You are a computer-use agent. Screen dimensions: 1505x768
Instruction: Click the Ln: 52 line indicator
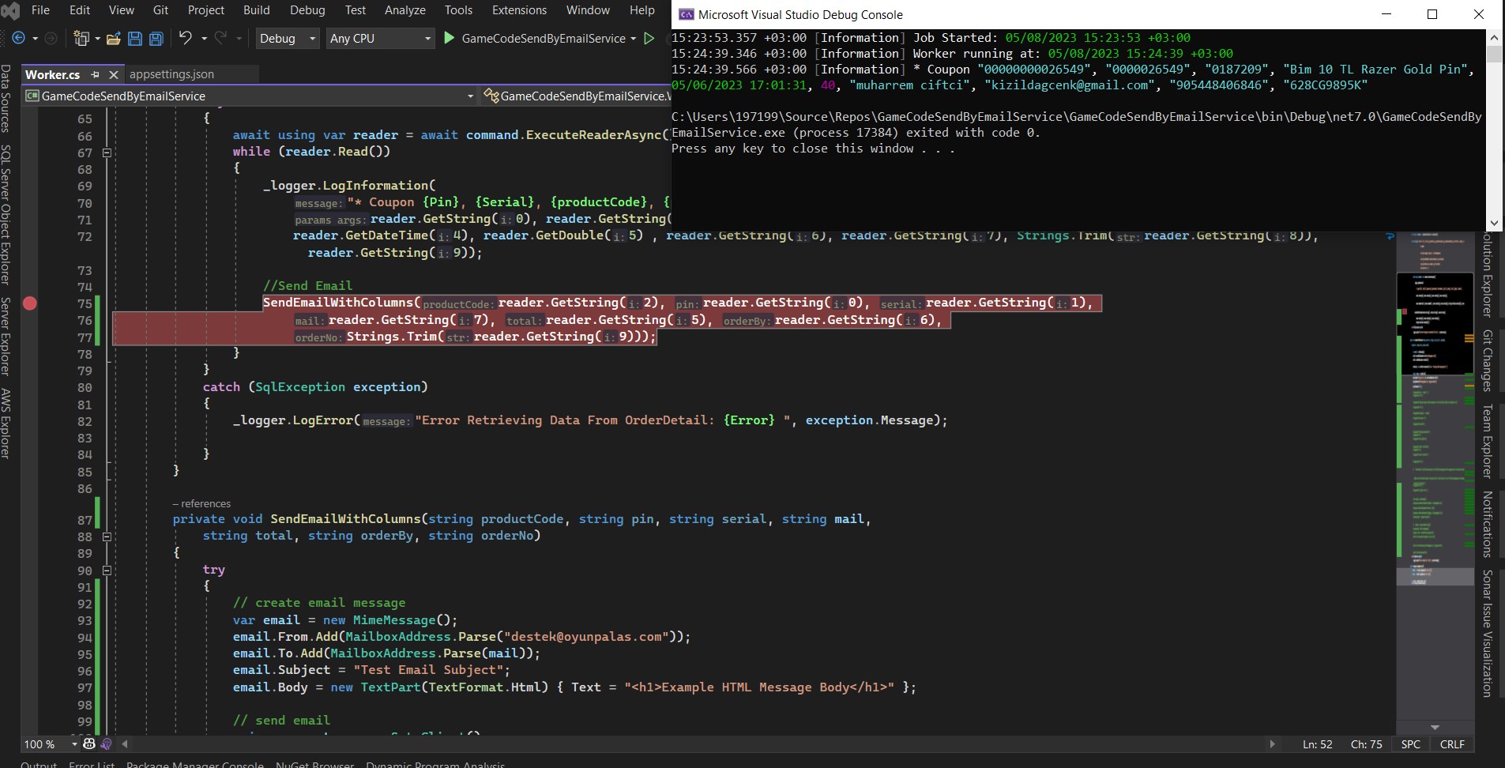1317,744
